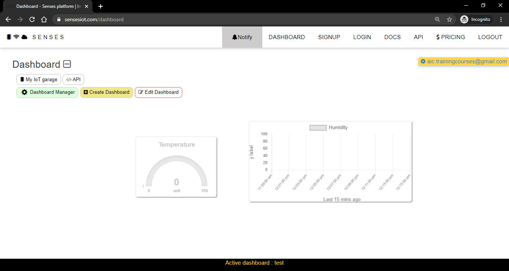Open the Dashboard Manager

[47, 92]
